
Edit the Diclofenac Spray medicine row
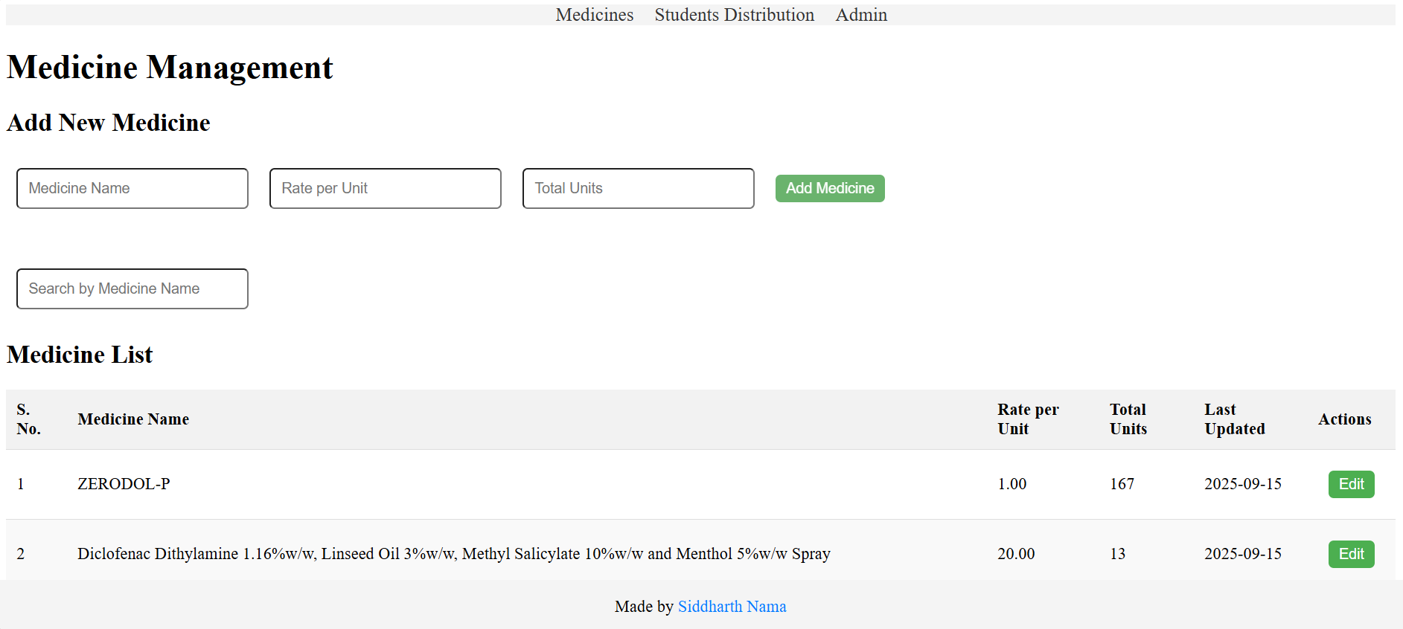1350,554
